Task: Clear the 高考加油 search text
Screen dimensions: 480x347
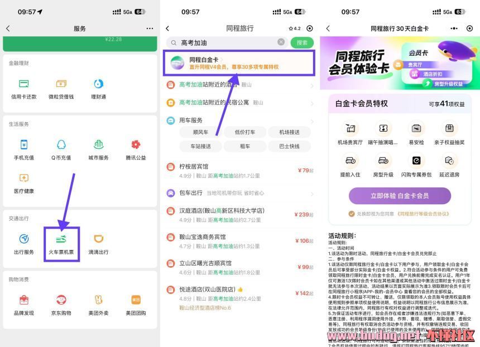Action: click(x=281, y=42)
